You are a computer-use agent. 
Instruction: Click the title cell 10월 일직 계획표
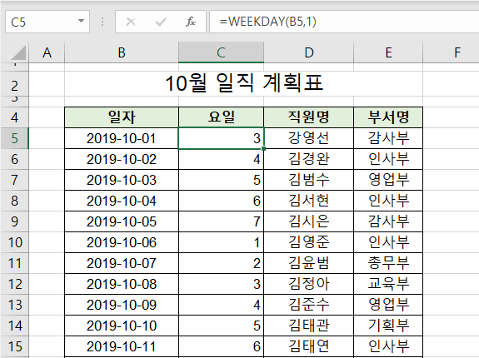244,83
